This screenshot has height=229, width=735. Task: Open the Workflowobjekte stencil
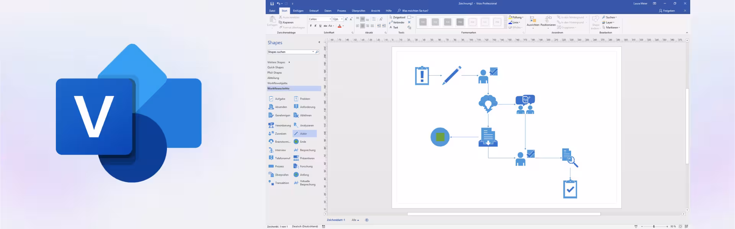point(277,83)
